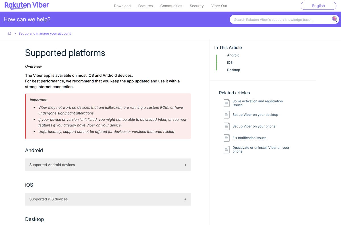Screen dimensions: 341x225
Task: Open Solve activation and registration issues article
Action: [258, 103]
